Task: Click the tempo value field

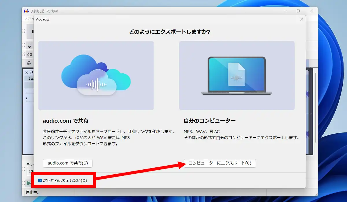Action: point(31,171)
